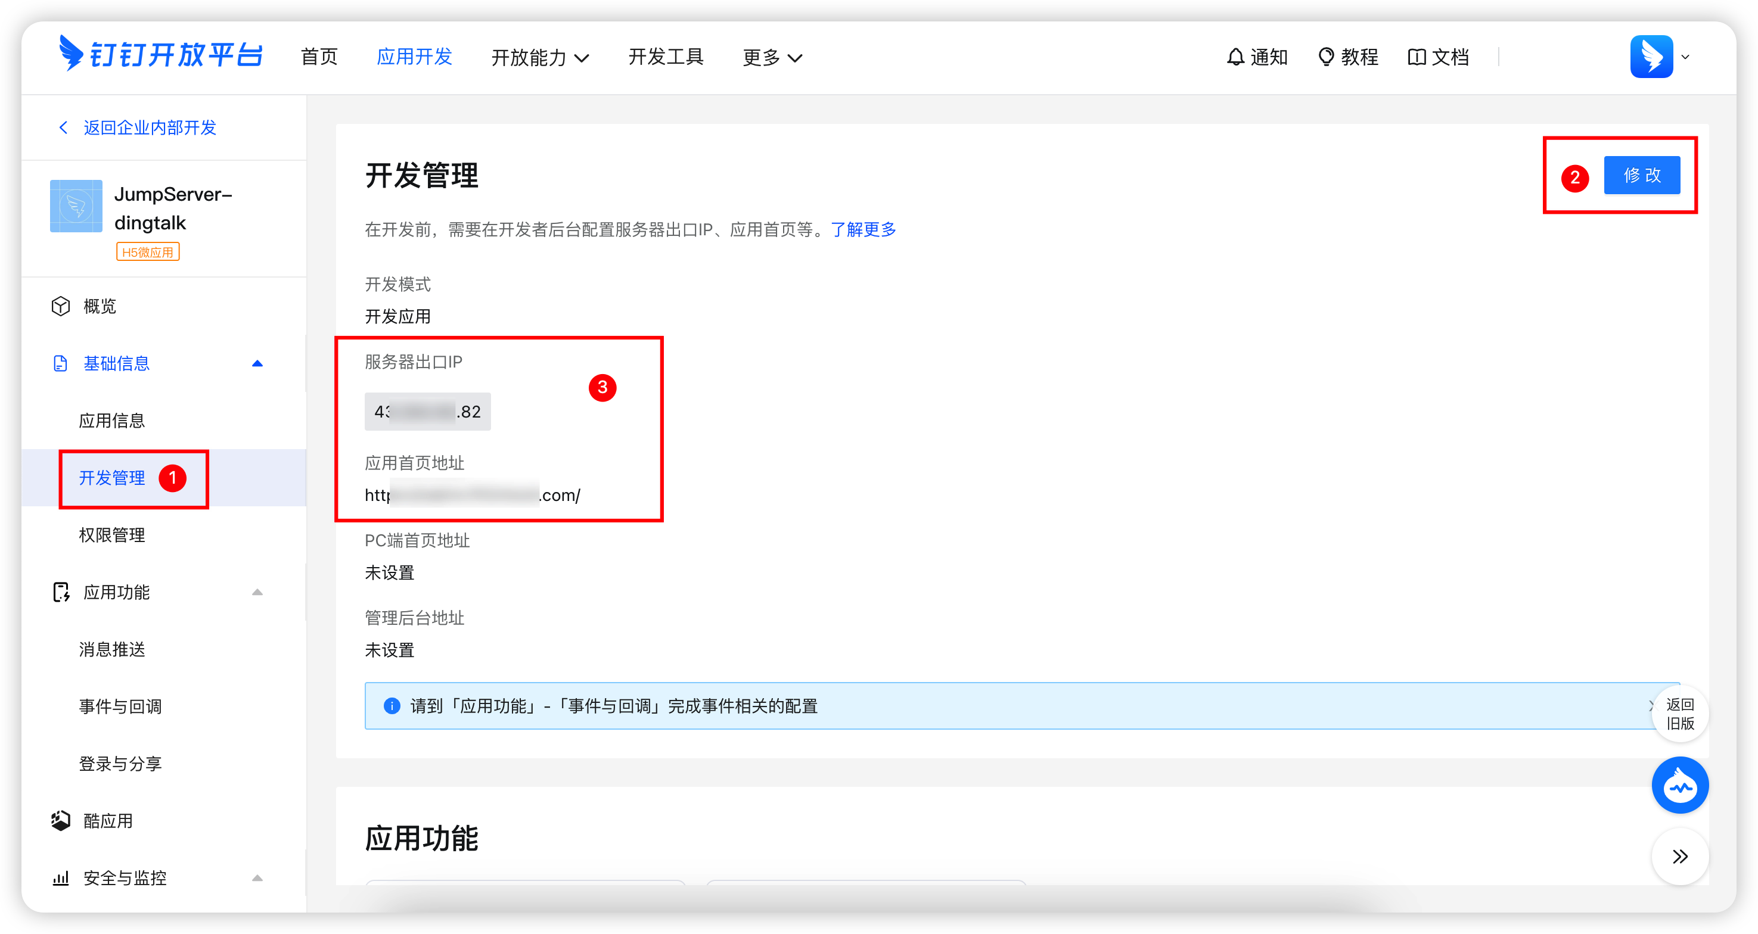
Task: Select 开发管理 in the sidebar
Action: click(x=112, y=478)
